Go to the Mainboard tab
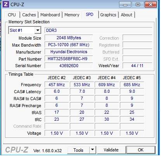 click(x=50, y=15)
